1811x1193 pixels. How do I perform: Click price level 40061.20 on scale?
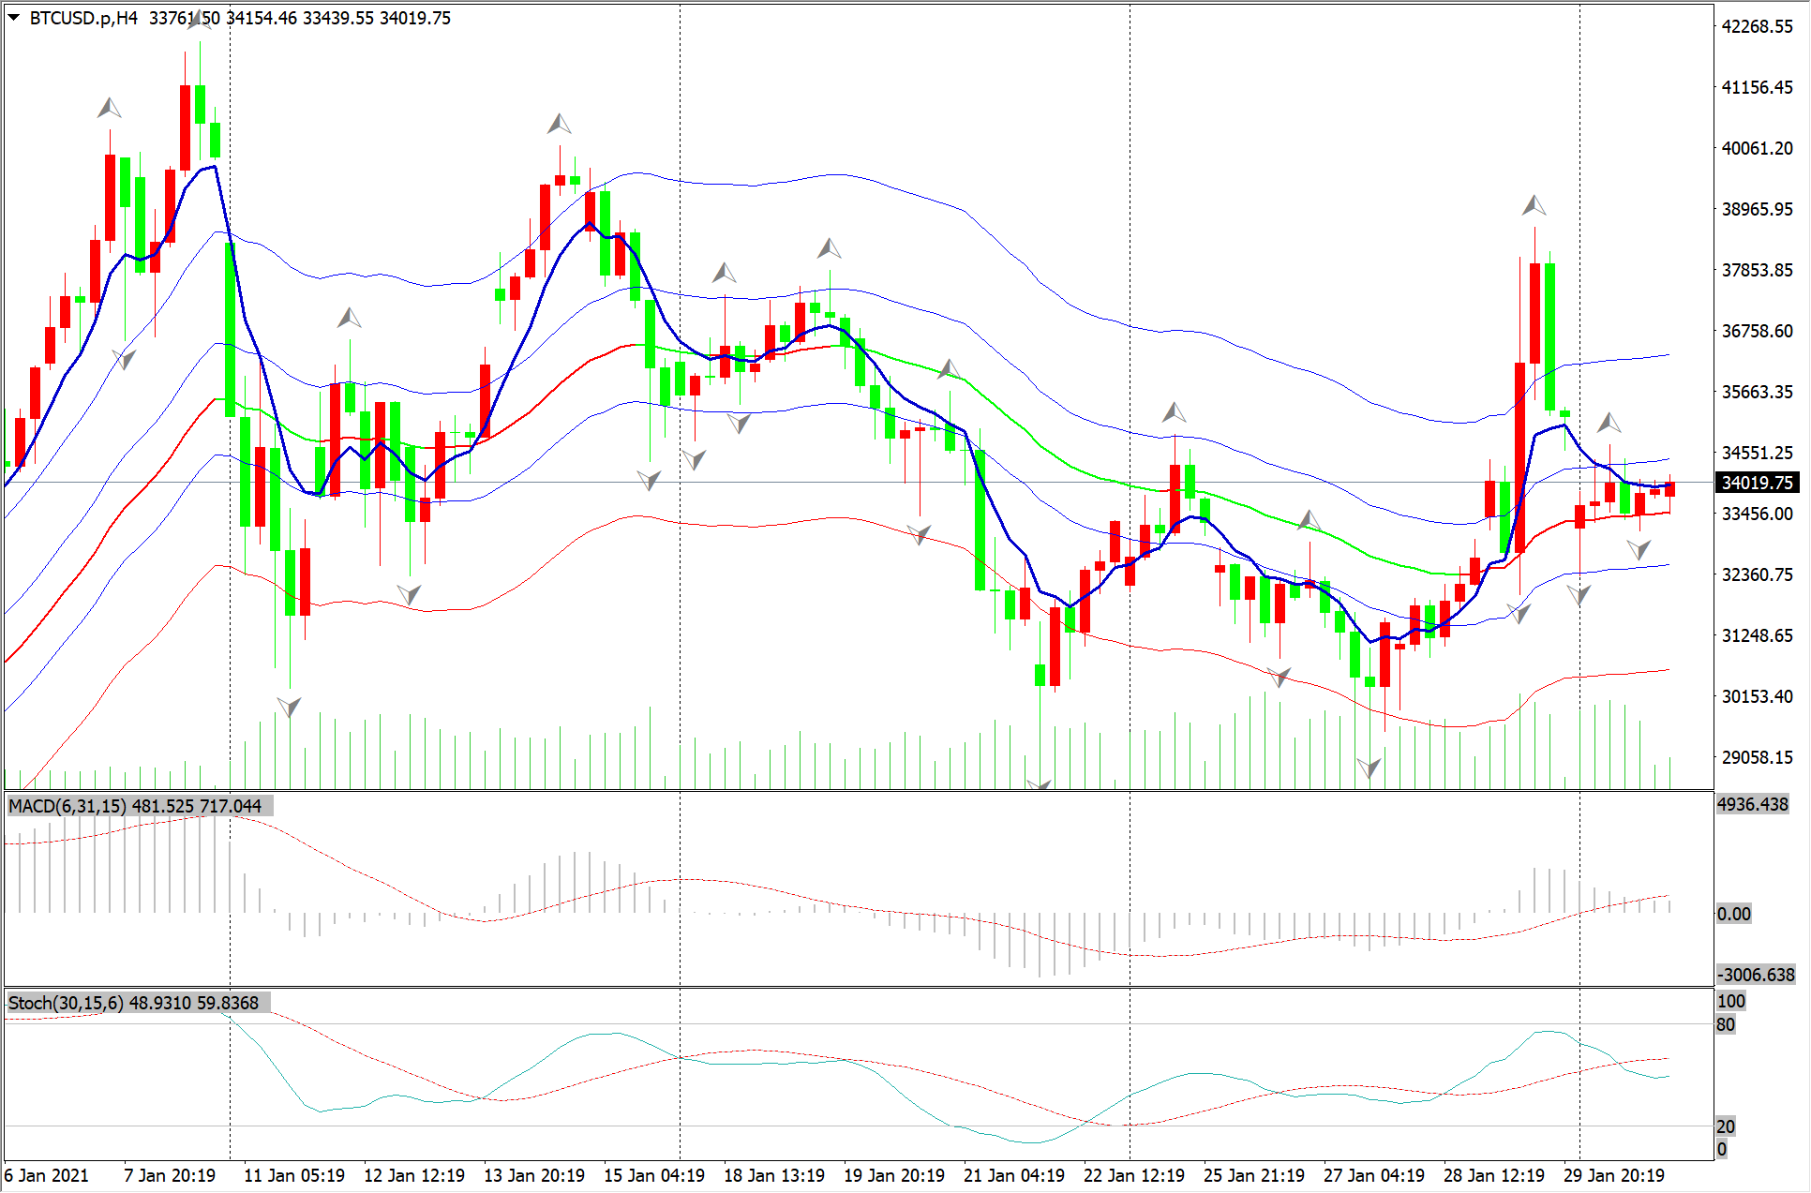pyautogui.click(x=1758, y=148)
